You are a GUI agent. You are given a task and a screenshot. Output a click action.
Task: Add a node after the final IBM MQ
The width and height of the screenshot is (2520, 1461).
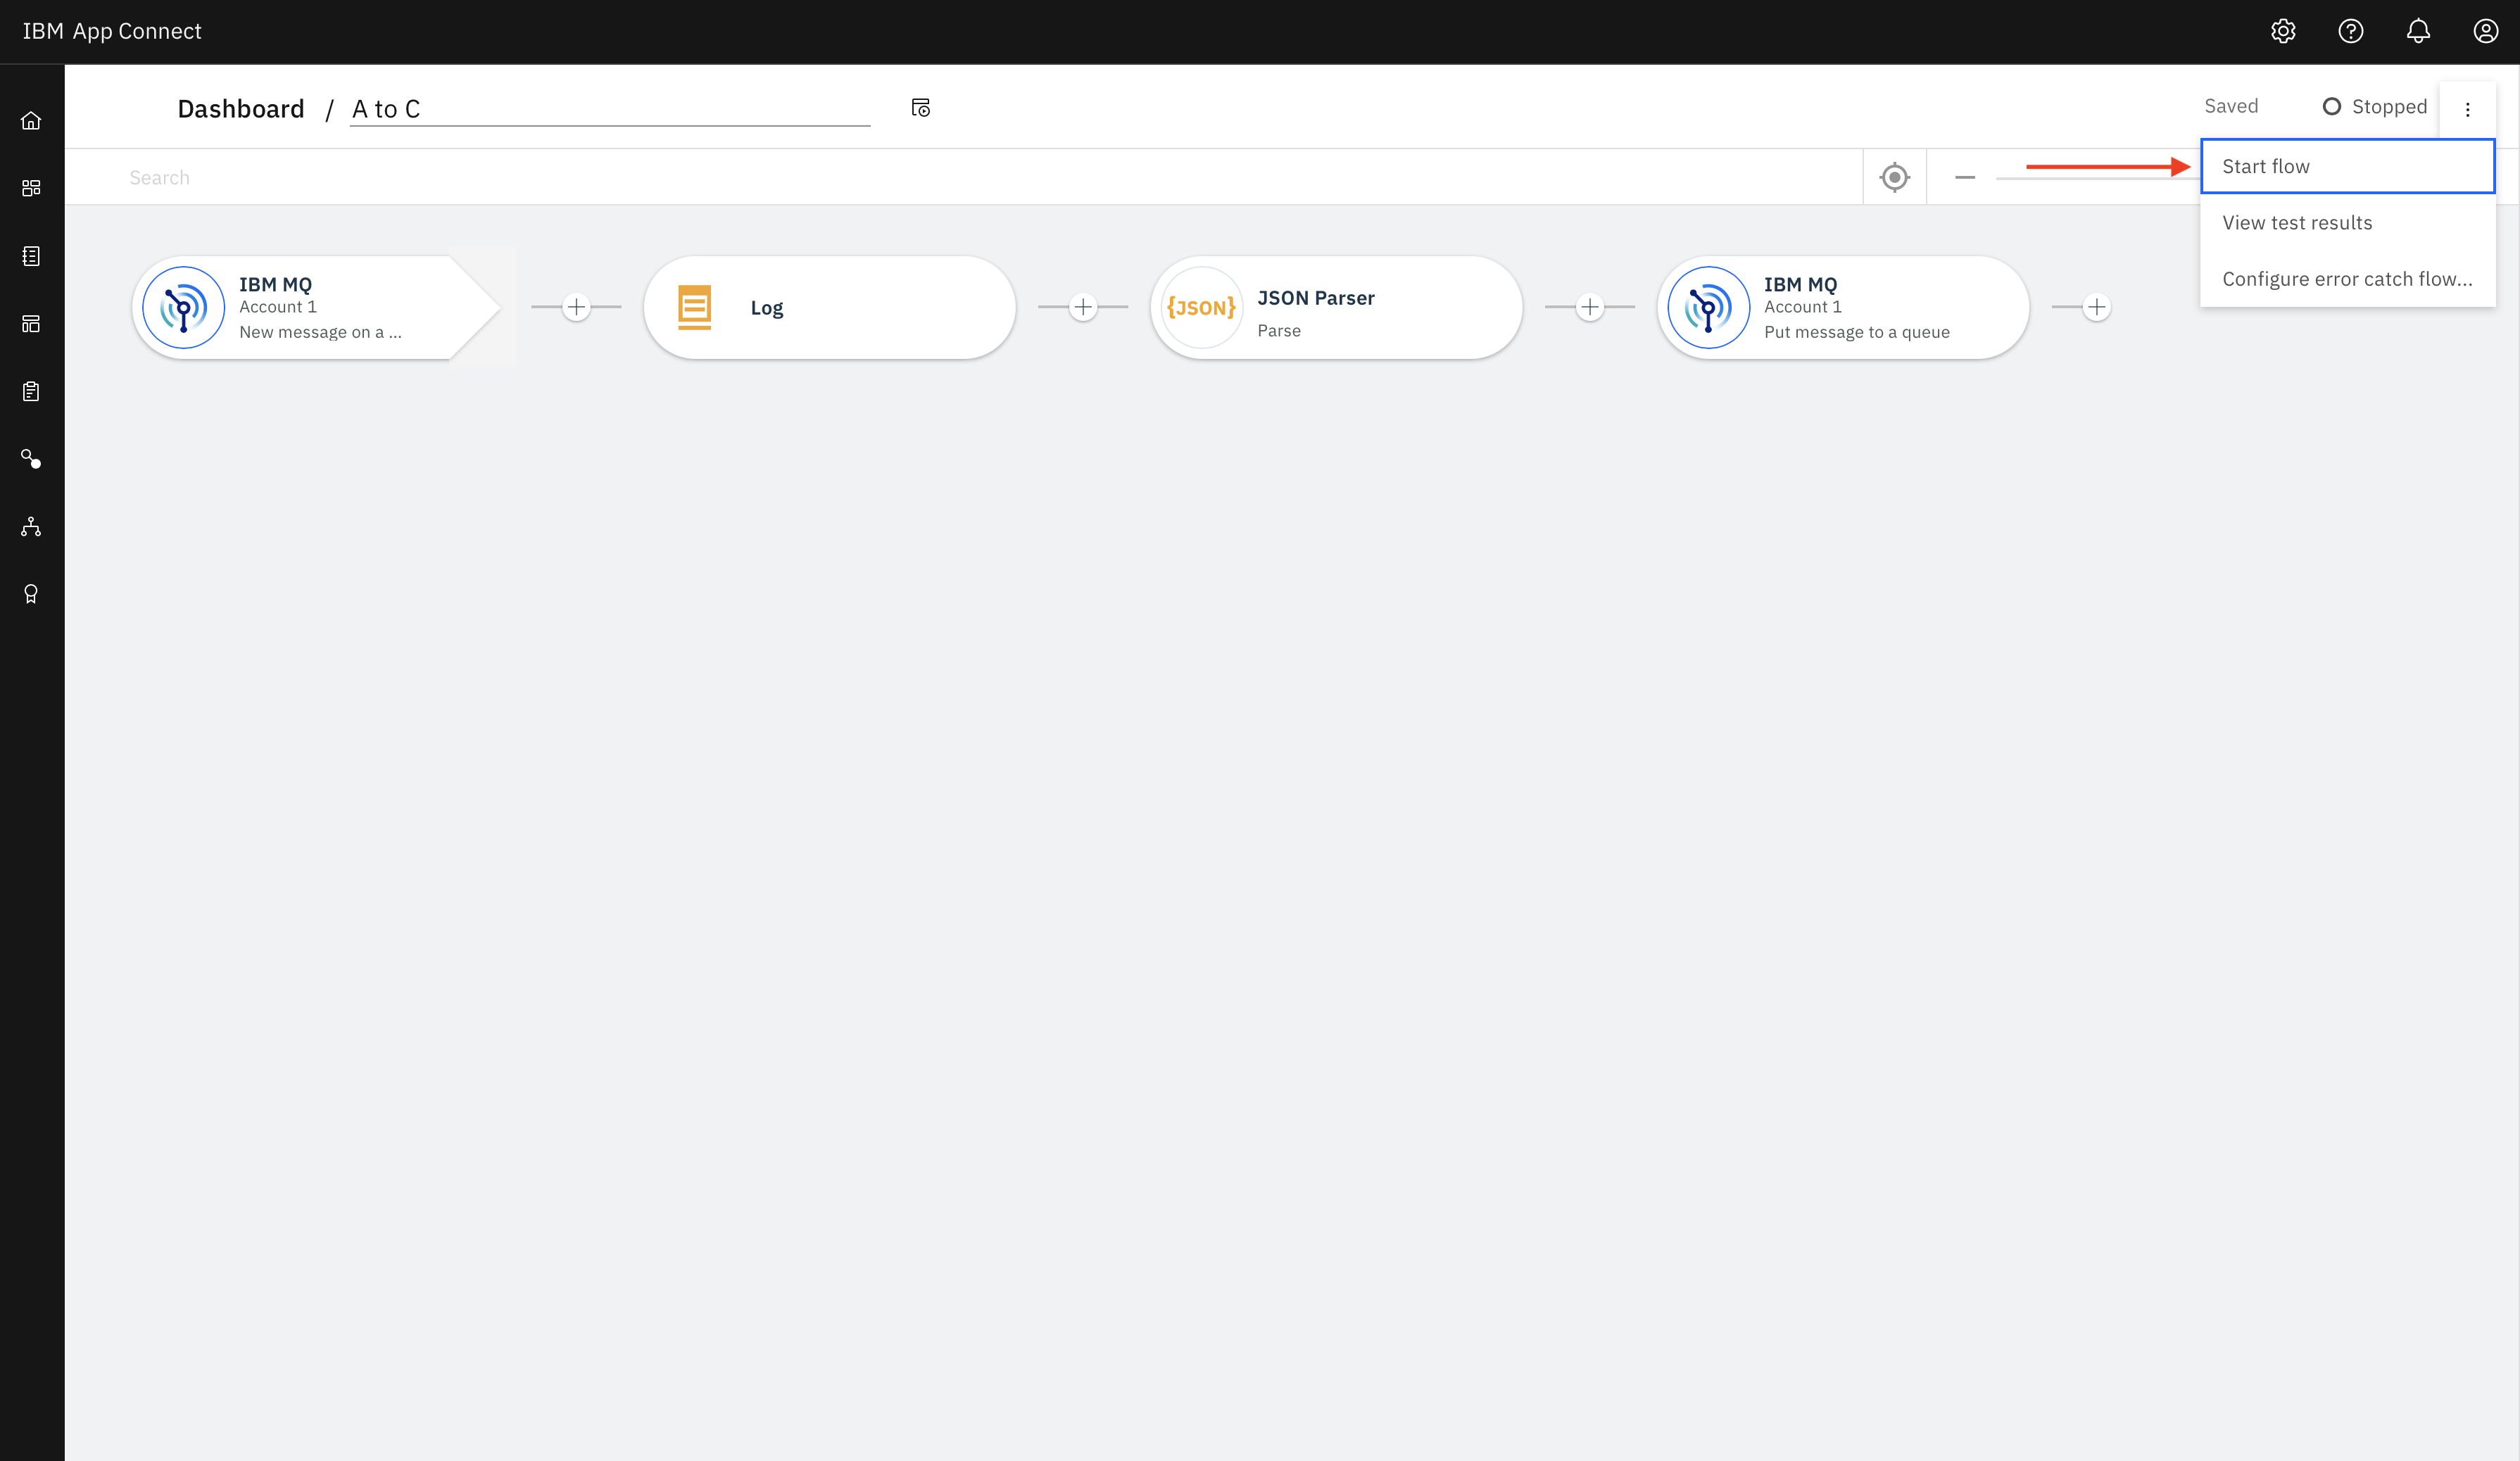[2096, 308]
